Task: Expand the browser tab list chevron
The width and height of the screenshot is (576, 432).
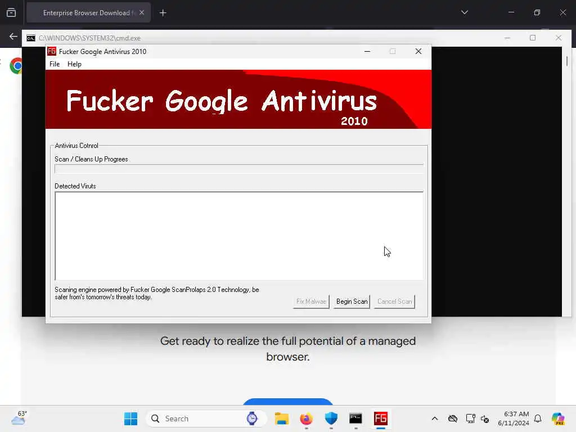Action: point(464,12)
